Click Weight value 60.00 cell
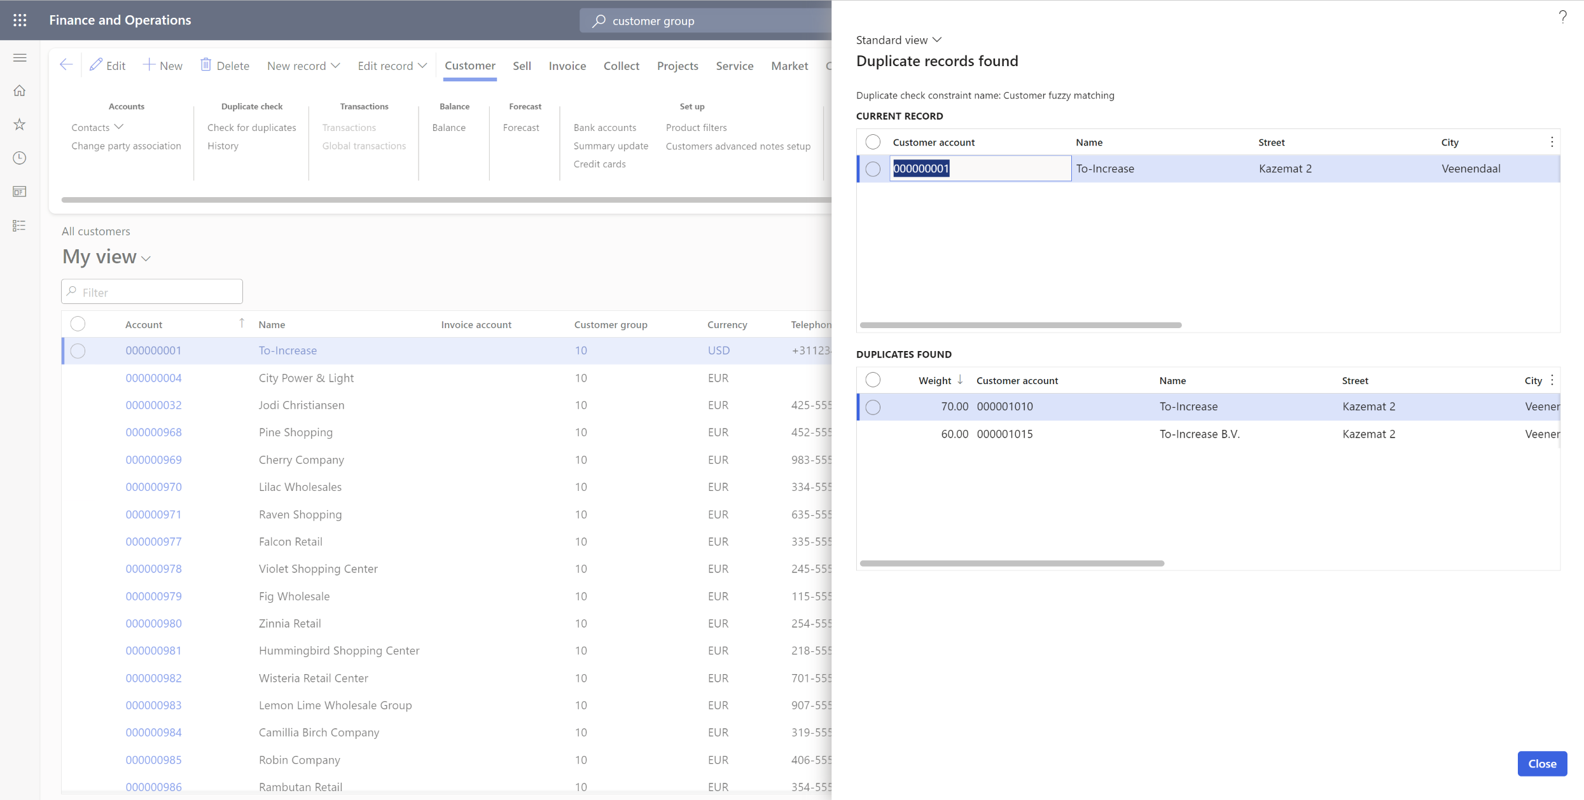The height and width of the screenshot is (800, 1584). pos(954,434)
